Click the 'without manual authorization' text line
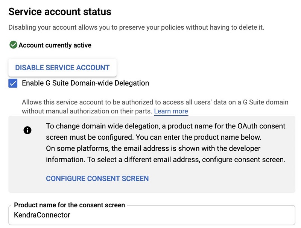Screen dimensions: 301x228 click(87, 111)
